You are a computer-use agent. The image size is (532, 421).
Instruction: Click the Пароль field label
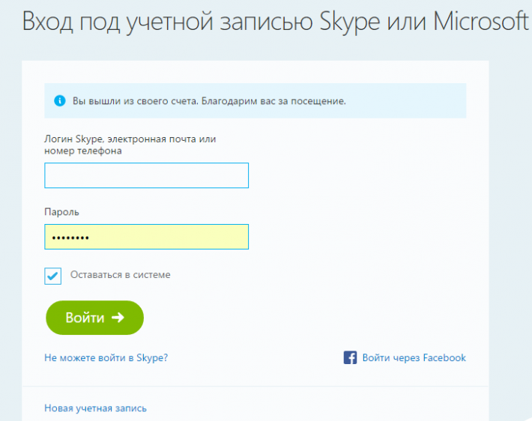61,212
